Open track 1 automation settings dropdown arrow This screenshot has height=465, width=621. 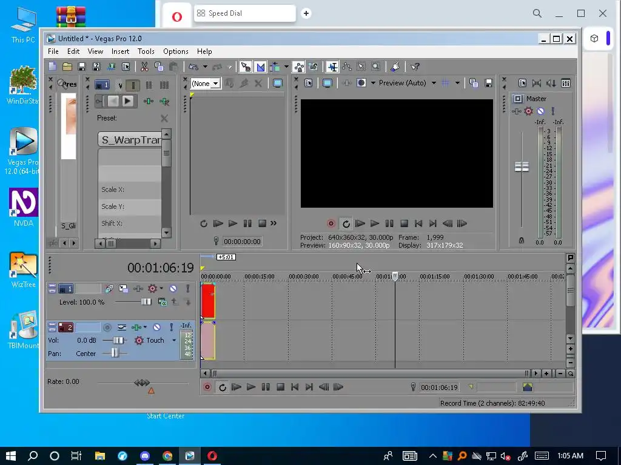click(161, 288)
